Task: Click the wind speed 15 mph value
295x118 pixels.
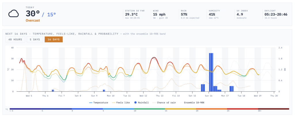Action: pyautogui.click(x=159, y=14)
